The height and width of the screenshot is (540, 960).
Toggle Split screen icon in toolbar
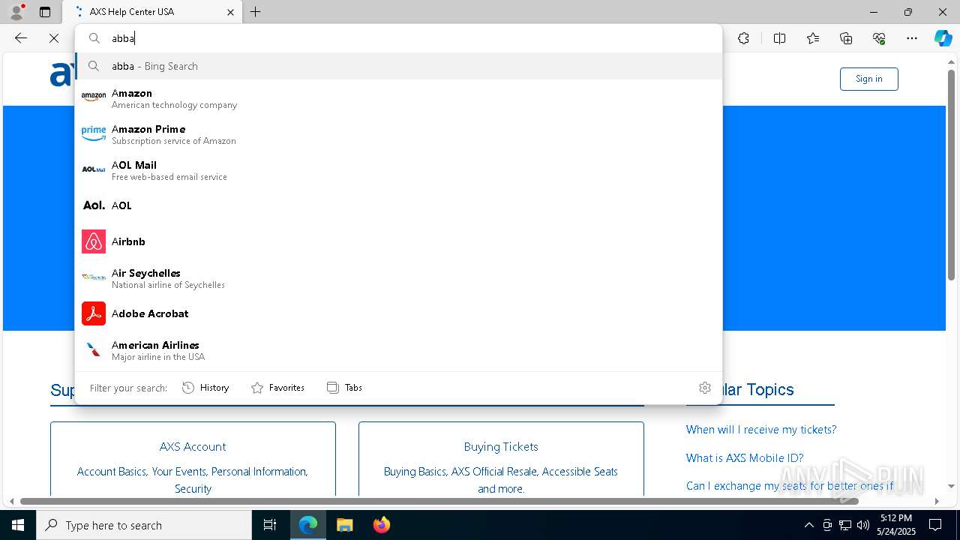point(779,38)
